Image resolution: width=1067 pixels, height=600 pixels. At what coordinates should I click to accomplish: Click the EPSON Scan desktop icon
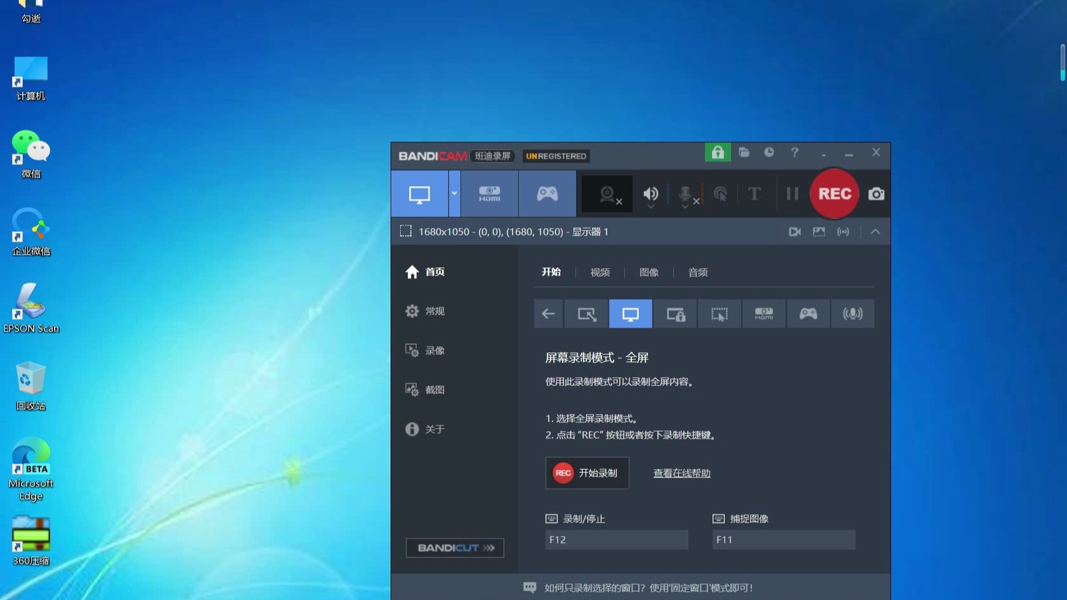coord(30,309)
